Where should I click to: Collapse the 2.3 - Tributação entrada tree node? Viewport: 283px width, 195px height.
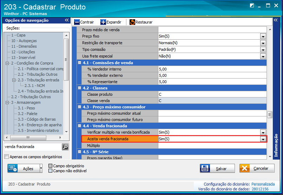pos(14,80)
